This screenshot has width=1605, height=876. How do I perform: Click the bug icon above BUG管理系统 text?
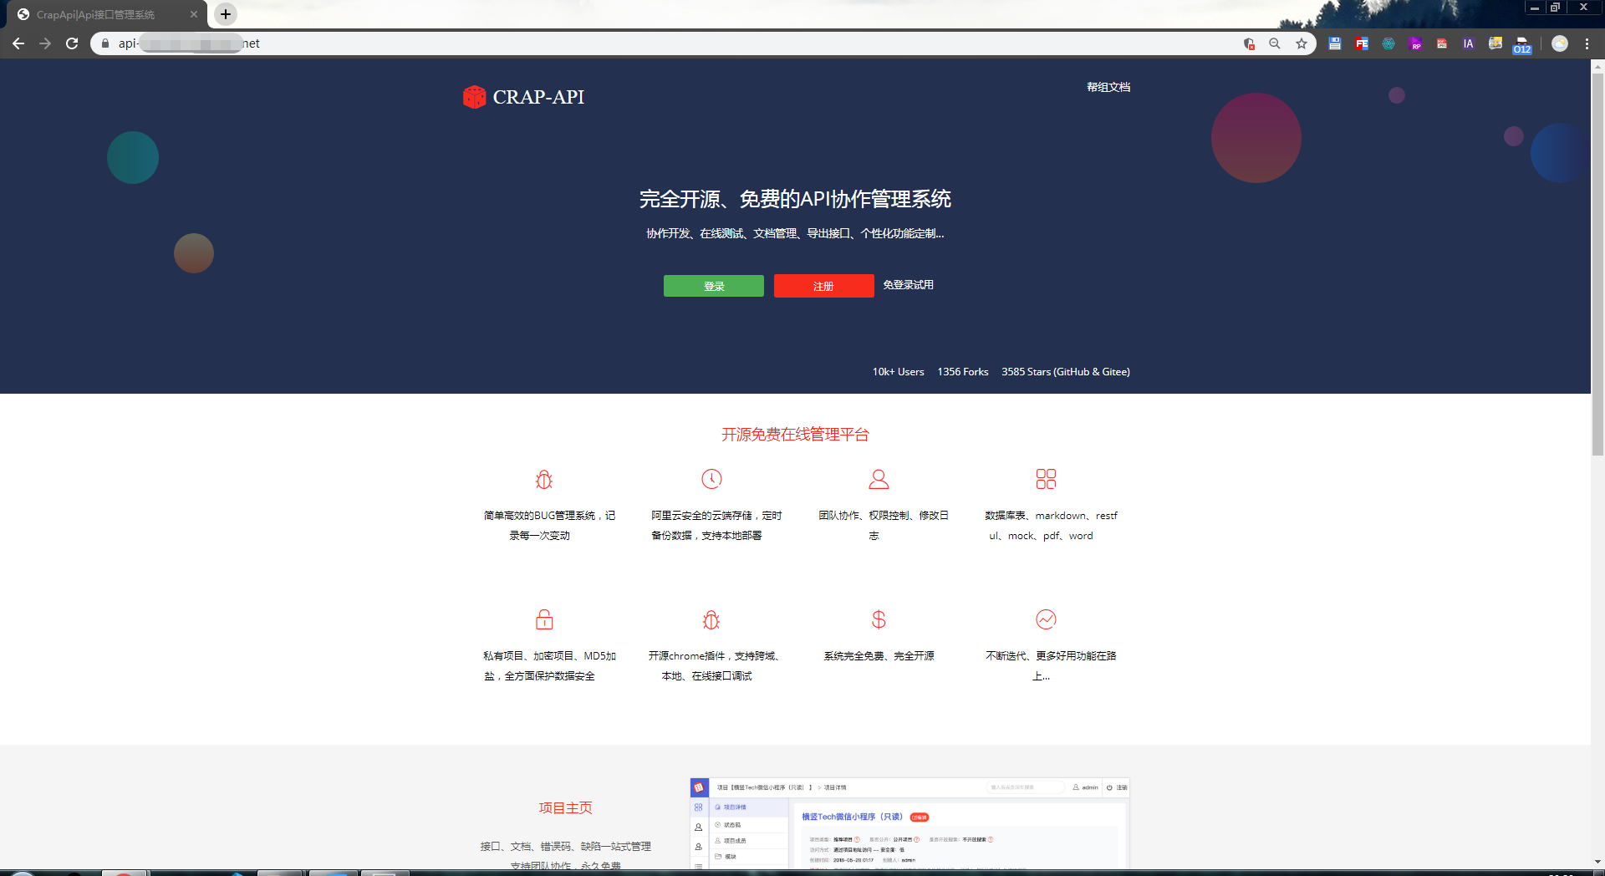coord(544,479)
